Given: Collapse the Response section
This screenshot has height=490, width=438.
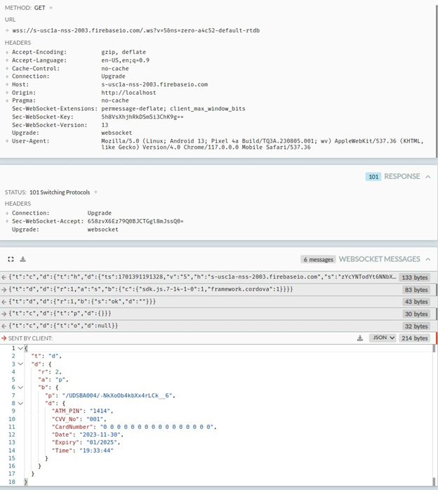Looking at the screenshot, I should pos(427,177).
